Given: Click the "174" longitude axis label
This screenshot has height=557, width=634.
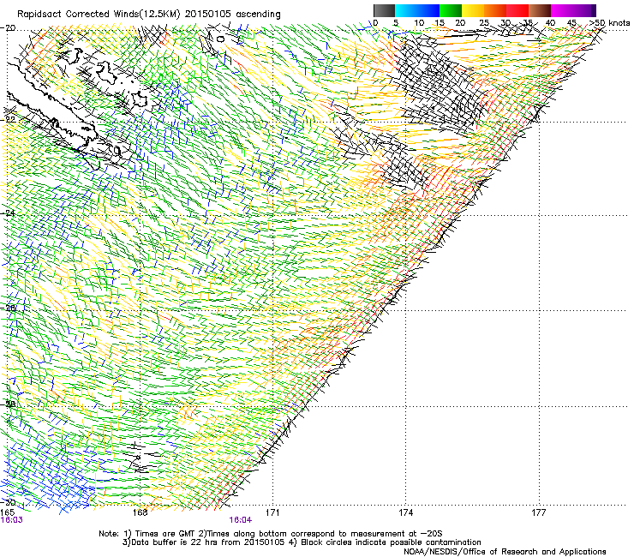Looking at the screenshot, I should coord(405,512).
